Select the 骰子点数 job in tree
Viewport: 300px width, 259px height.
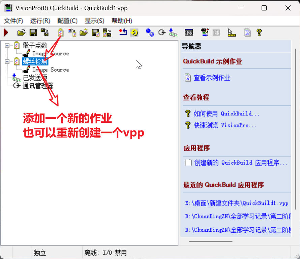(x=35, y=46)
